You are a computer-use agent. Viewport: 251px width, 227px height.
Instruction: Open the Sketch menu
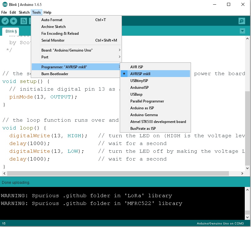[x=24, y=12]
